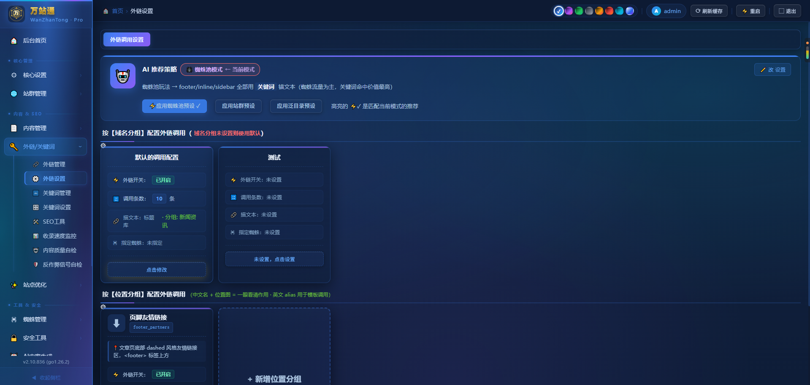Click the 已开启 badge in 页脚友情链接 card
The image size is (810, 385).
pos(163,374)
